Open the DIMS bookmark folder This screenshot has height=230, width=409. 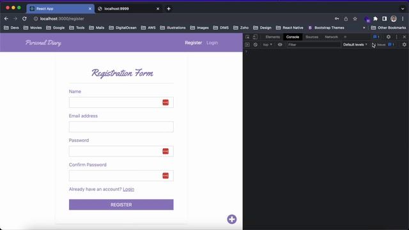point(221,27)
